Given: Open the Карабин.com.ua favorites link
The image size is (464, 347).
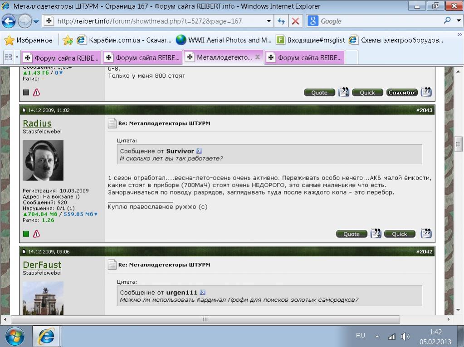Looking at the screenshot, I should click(x=124, y=40).
